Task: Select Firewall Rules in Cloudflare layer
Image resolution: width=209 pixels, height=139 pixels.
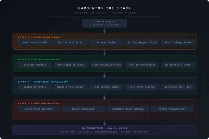Action: pyautogui.click(x=106, y=43)
